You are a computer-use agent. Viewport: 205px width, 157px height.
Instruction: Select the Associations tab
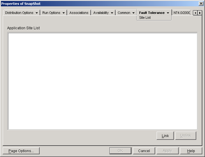[79, 13]
